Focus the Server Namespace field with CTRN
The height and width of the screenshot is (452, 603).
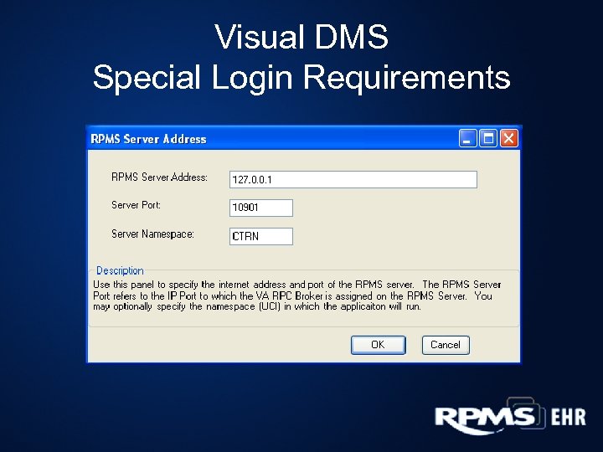(261, 236)
